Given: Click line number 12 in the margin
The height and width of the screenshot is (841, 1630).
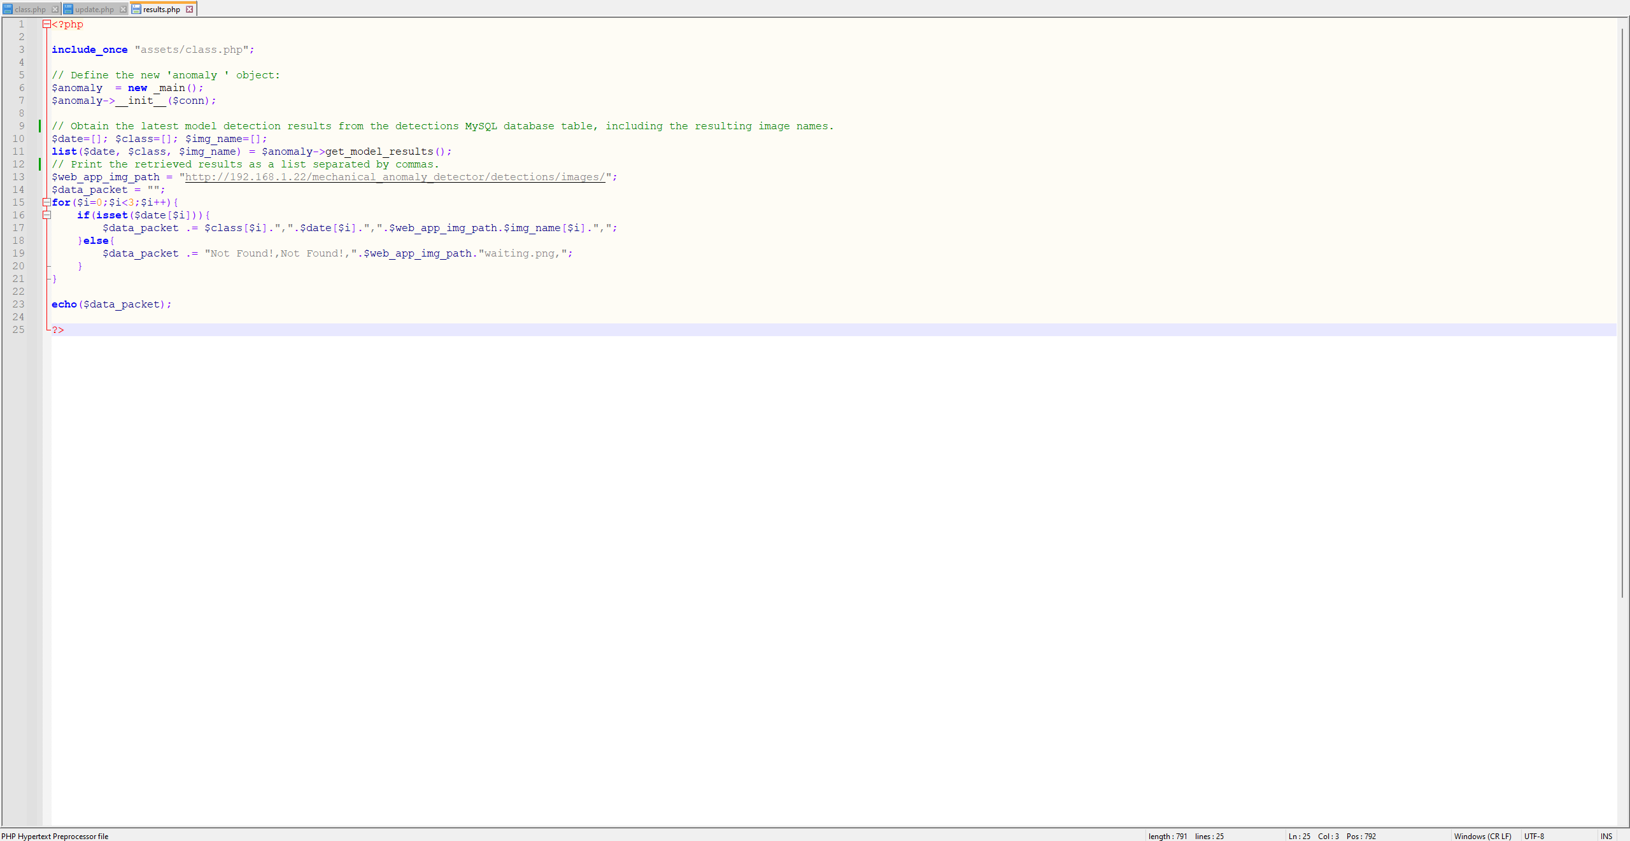Looking at the screenshot, I should [18, 164].
